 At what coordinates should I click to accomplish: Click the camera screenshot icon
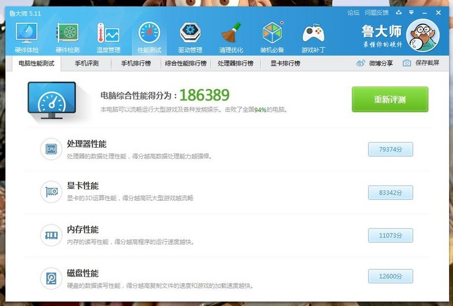point(407,63)
